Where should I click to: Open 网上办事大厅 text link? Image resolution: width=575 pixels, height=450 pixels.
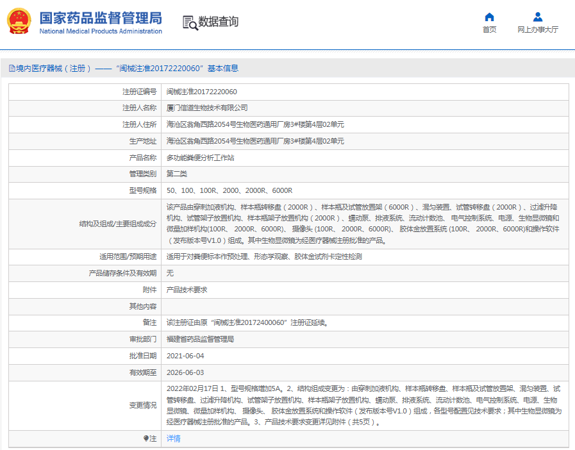point(538,29)
